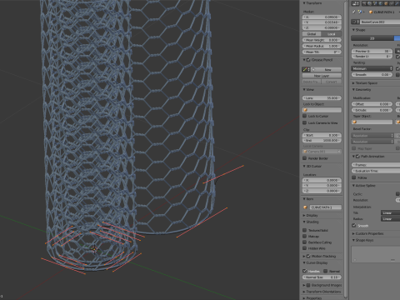Toggle the Motion Tracking checkbox
The width and height of the screenshot is (400, 300).
[x=308, y=256]
